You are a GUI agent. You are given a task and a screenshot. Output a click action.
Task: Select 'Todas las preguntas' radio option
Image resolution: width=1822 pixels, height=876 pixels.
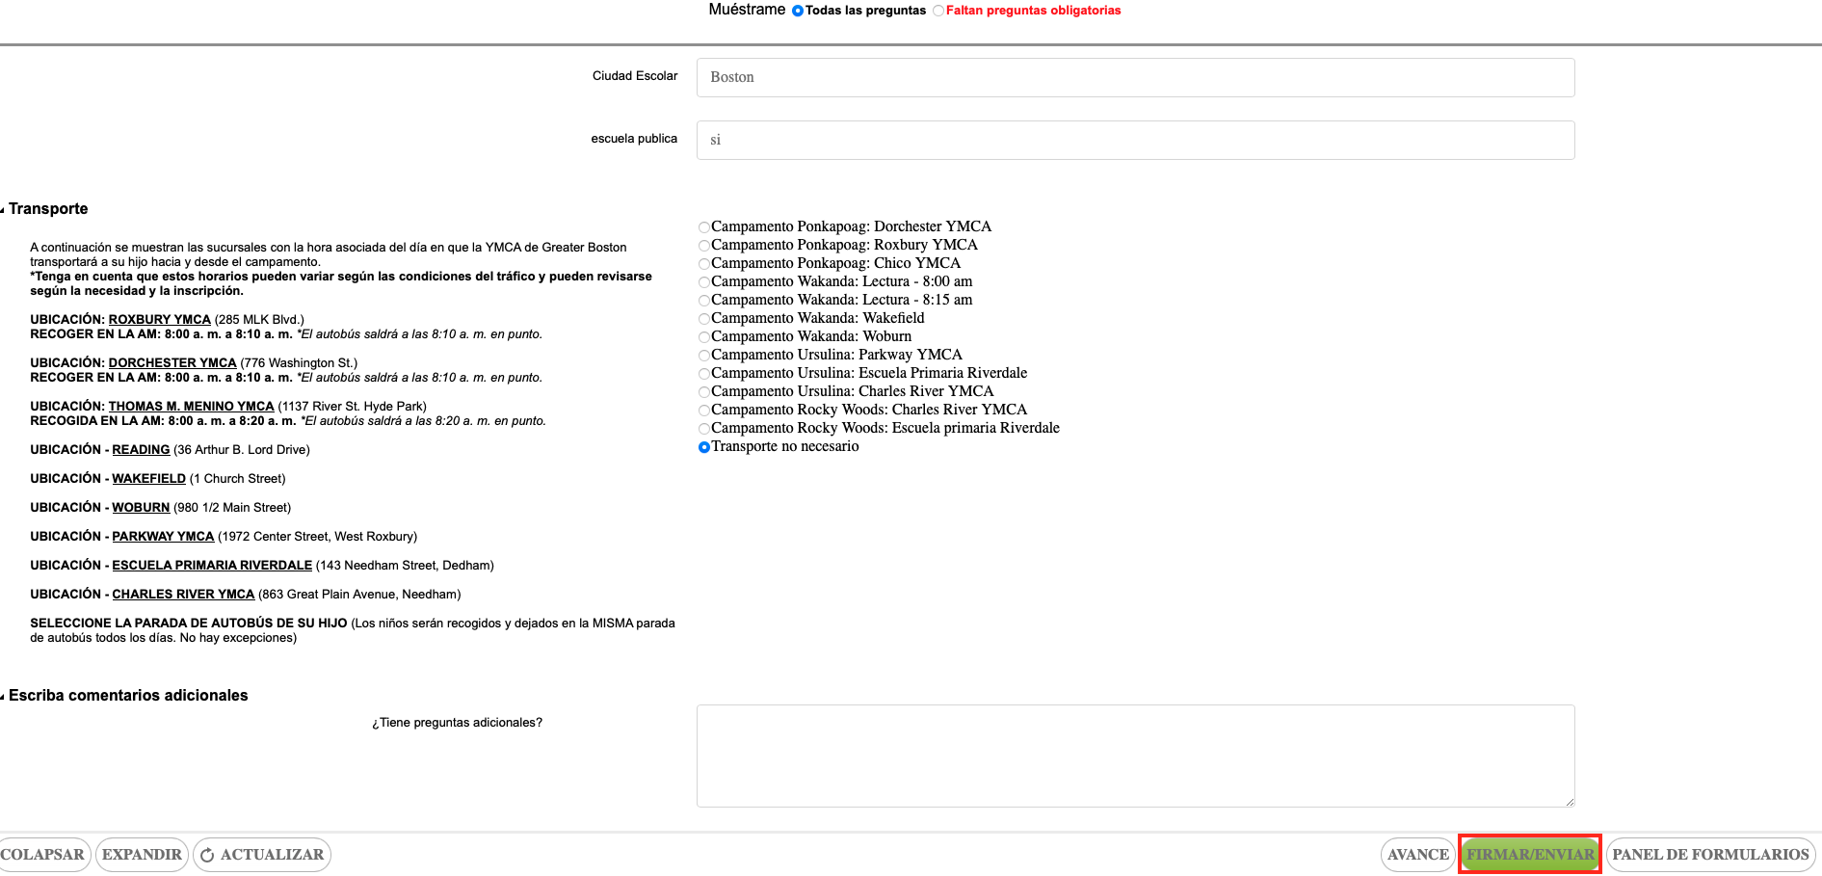[798, 11]
